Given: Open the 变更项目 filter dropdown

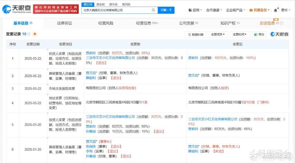Looking at the screenshot, I should (218, 35).
